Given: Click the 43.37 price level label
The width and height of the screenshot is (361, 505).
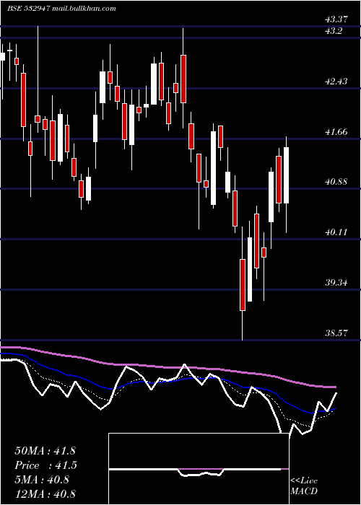Looking at the screenshot, I should click(x=336, y=19).
